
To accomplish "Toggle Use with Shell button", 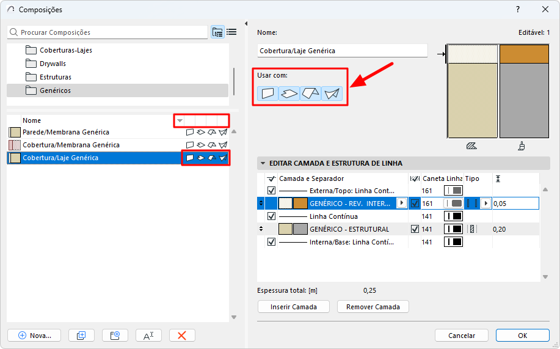I will 332,94.
